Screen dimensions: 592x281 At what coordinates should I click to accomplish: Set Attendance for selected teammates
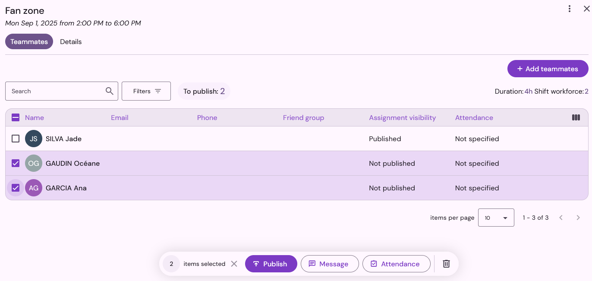click(x=397, y=264)
